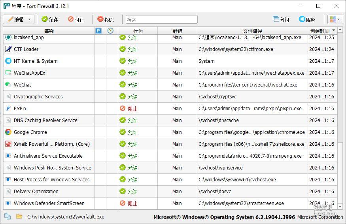
Task: Click the \svchost\cryptsvc path cell
Action: [x=252, y=96]
